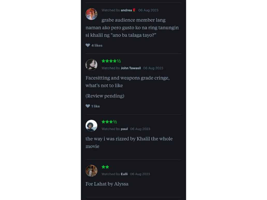Open "For Lahat by Alyssa" review text

(107, 184)
